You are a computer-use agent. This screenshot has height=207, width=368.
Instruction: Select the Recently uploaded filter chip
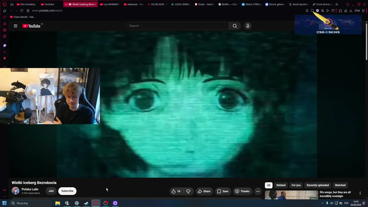tap(318, 185)
